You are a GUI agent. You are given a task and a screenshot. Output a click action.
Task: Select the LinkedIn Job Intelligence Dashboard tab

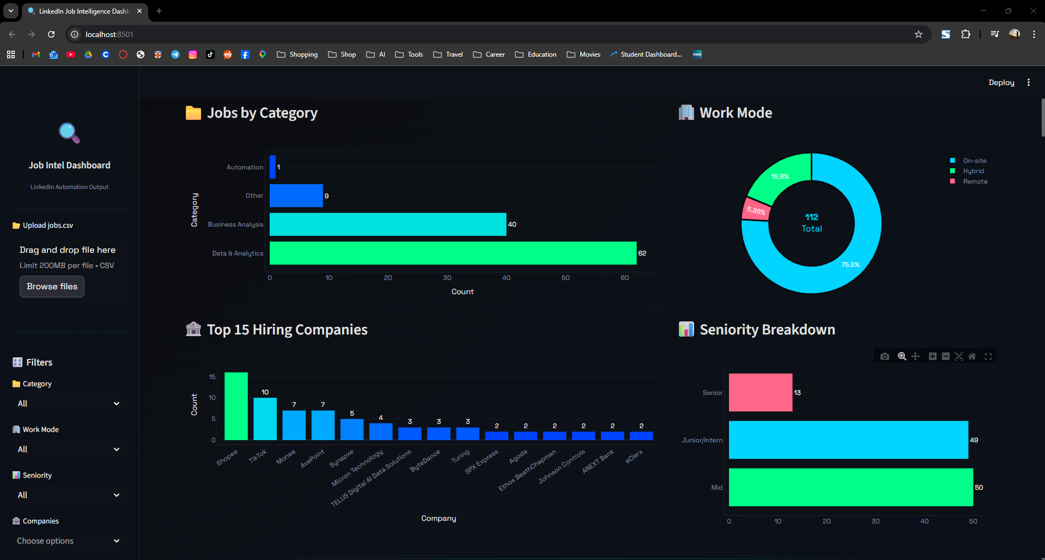[x=85, y=11]
